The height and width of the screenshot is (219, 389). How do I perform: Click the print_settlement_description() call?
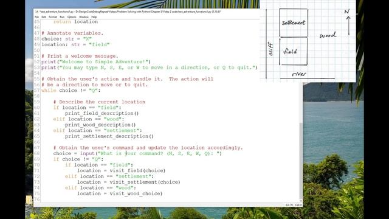109,136
